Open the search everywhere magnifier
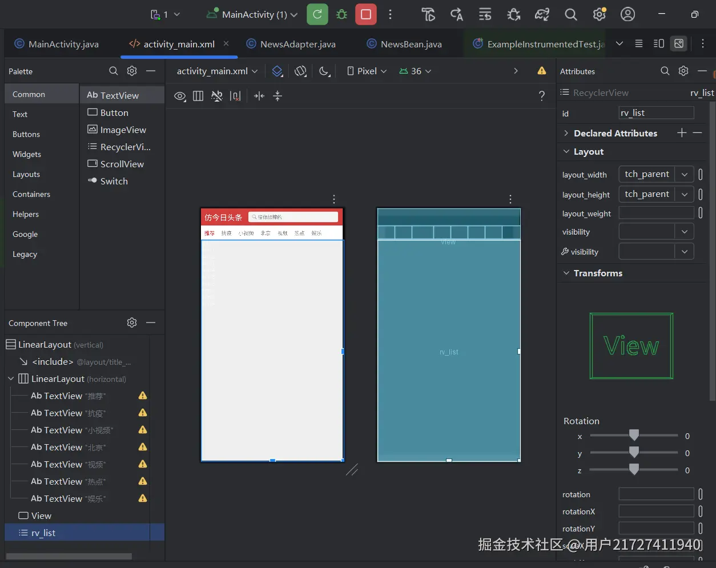Viewport: 716px width, 568px height. (x=570, y=14)
